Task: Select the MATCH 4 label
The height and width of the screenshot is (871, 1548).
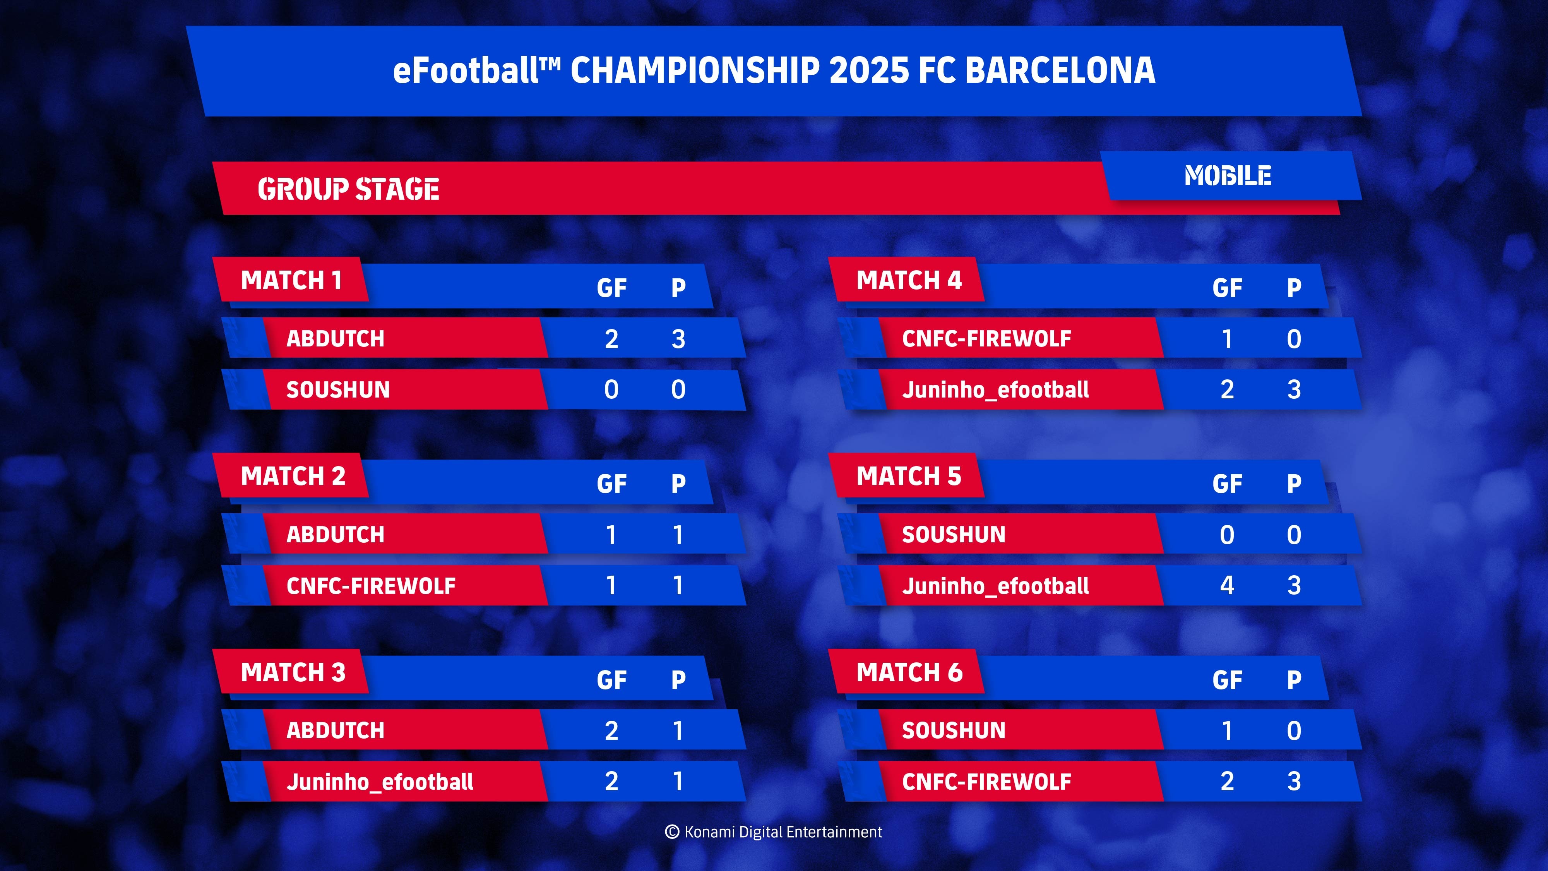Action: click(909, 280)
